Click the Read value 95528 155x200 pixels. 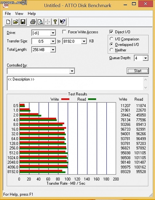click(x=141, y=172)
